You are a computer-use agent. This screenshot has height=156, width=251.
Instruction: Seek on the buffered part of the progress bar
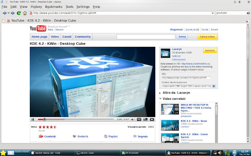[x=55, y=119]
